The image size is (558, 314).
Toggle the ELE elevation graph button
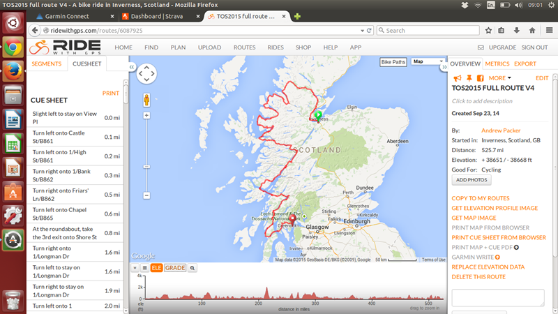(x=156, y=268)
